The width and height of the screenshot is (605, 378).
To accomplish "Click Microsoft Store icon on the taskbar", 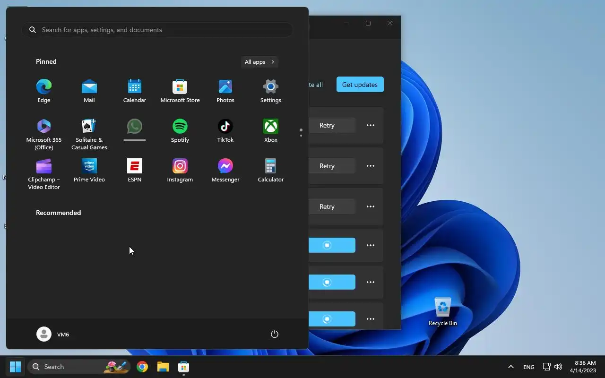I will point(184,367).
